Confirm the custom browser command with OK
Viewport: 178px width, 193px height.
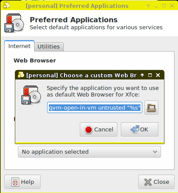click(x=140, y=129)
